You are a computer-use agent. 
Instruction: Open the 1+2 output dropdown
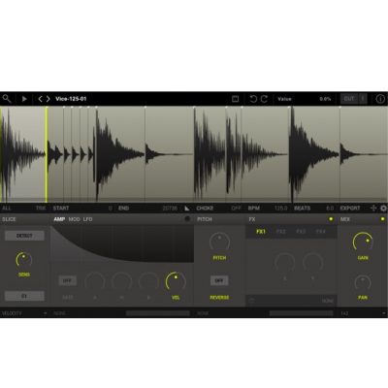[x=363, y=313]
